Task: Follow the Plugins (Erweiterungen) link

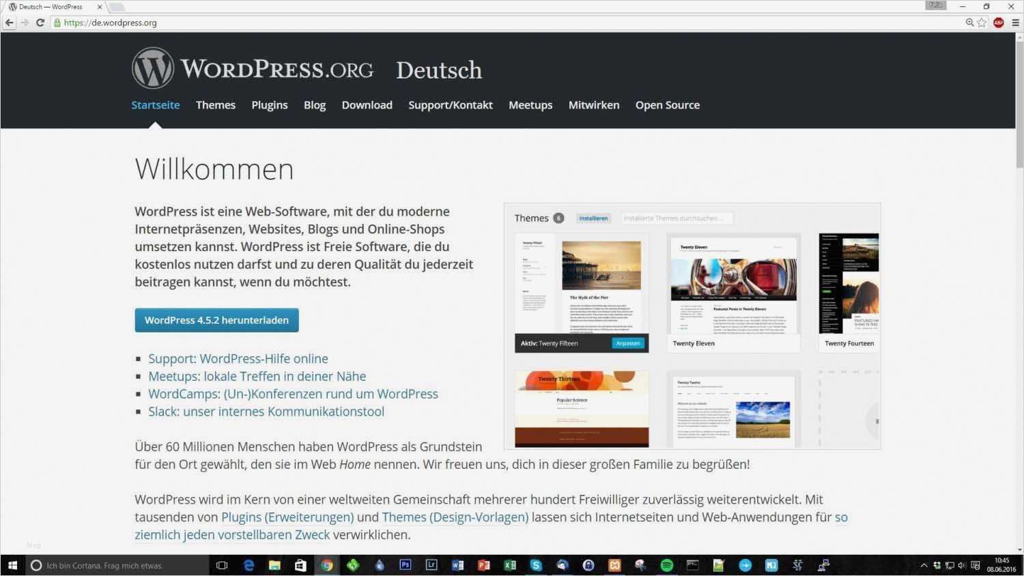Action: click(287, 517)
